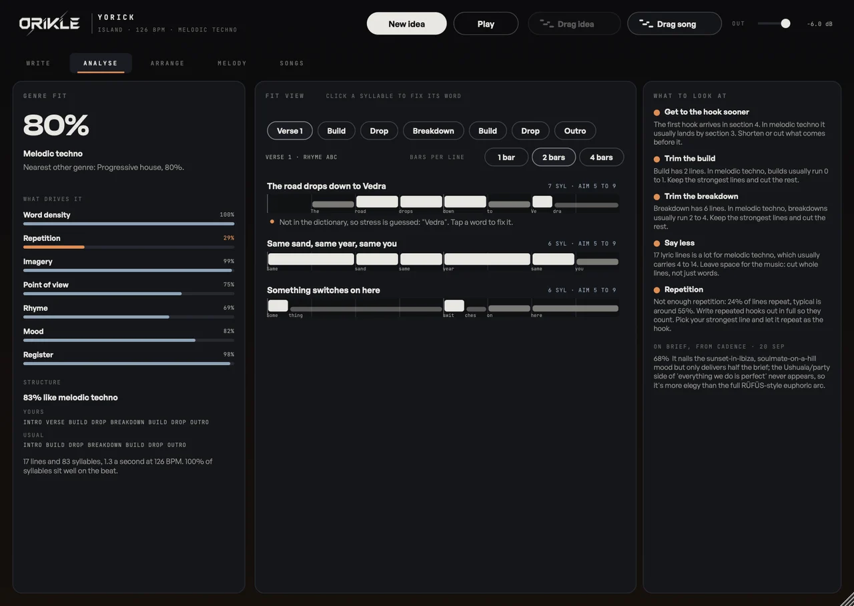The image size is (854, 606).
Task: Open the Songs tab
Action: coord(292,63)
